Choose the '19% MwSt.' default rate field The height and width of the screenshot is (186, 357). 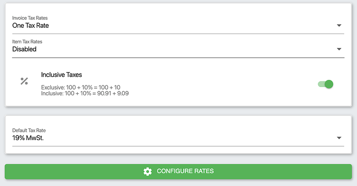point(178,138)
